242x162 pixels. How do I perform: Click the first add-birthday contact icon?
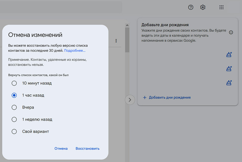click(x=229, y=54)
